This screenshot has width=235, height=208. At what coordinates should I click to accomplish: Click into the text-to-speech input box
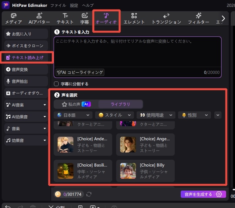click(138, 52)
